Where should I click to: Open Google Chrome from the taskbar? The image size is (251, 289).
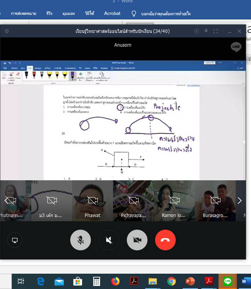(x=172, y=282)
